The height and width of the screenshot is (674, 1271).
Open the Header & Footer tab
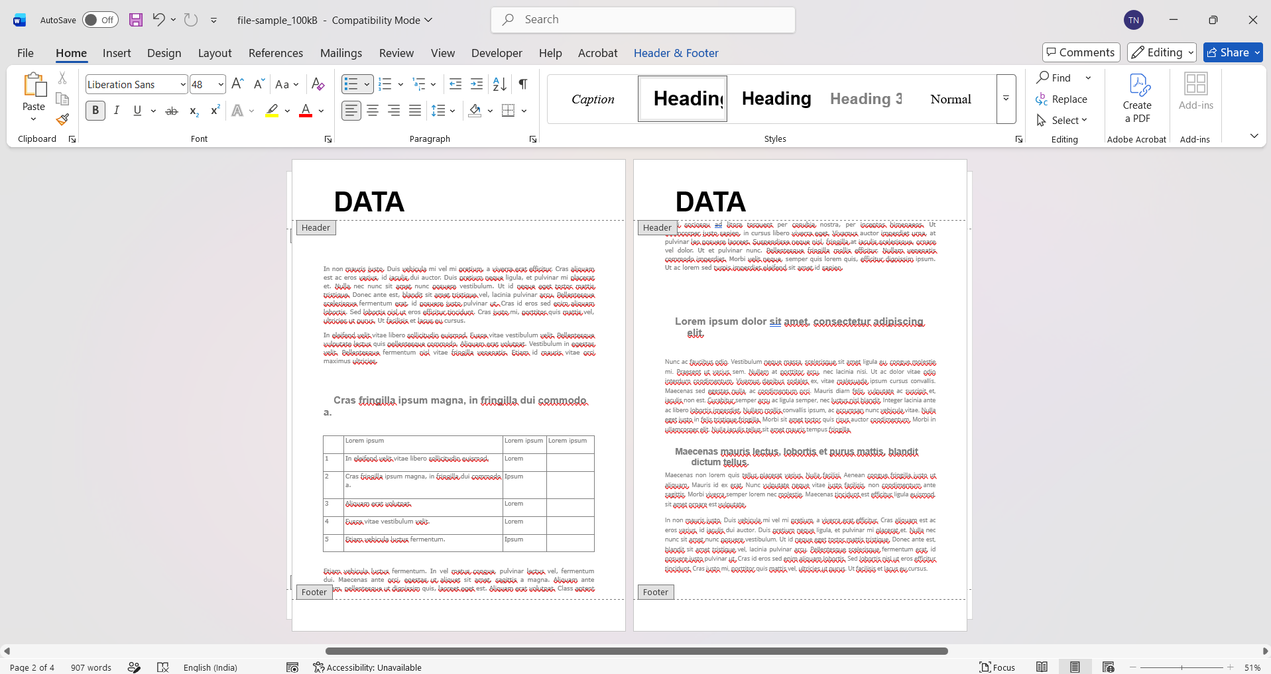coord(676,53)
